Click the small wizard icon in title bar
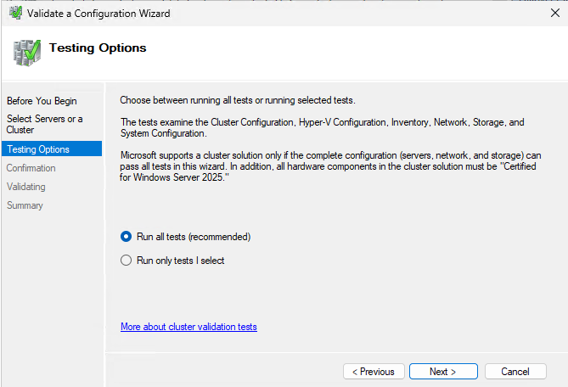Image resolution: width=568 pixels, height=387 pixels. point(15,13)
